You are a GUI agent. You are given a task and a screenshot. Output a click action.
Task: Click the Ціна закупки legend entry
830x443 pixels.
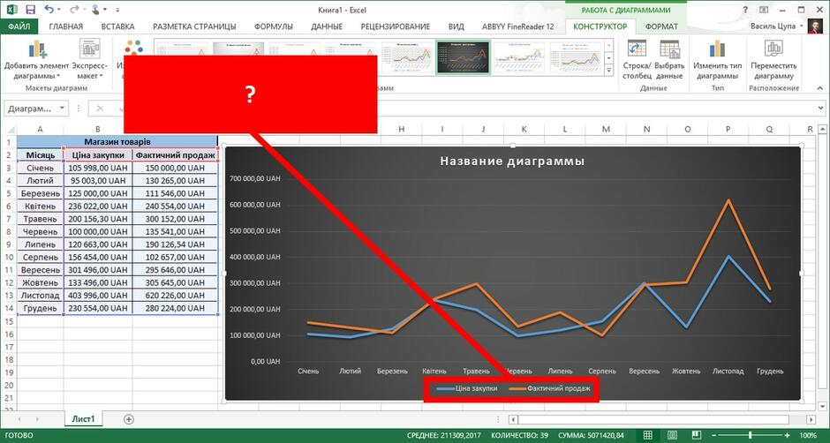[467, 388]
